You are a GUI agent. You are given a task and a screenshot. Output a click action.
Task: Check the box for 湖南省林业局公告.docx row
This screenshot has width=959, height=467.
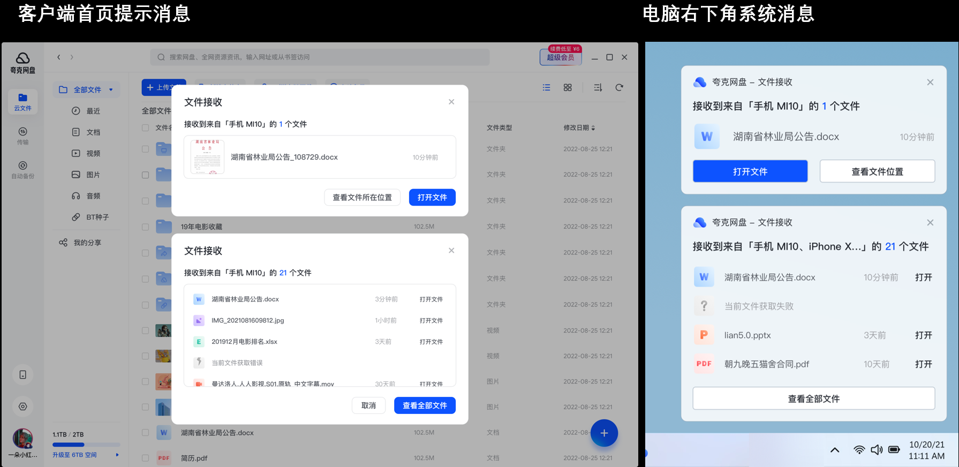pos(145,432)
